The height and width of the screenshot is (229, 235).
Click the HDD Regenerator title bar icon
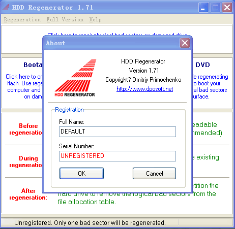(6, 8)
